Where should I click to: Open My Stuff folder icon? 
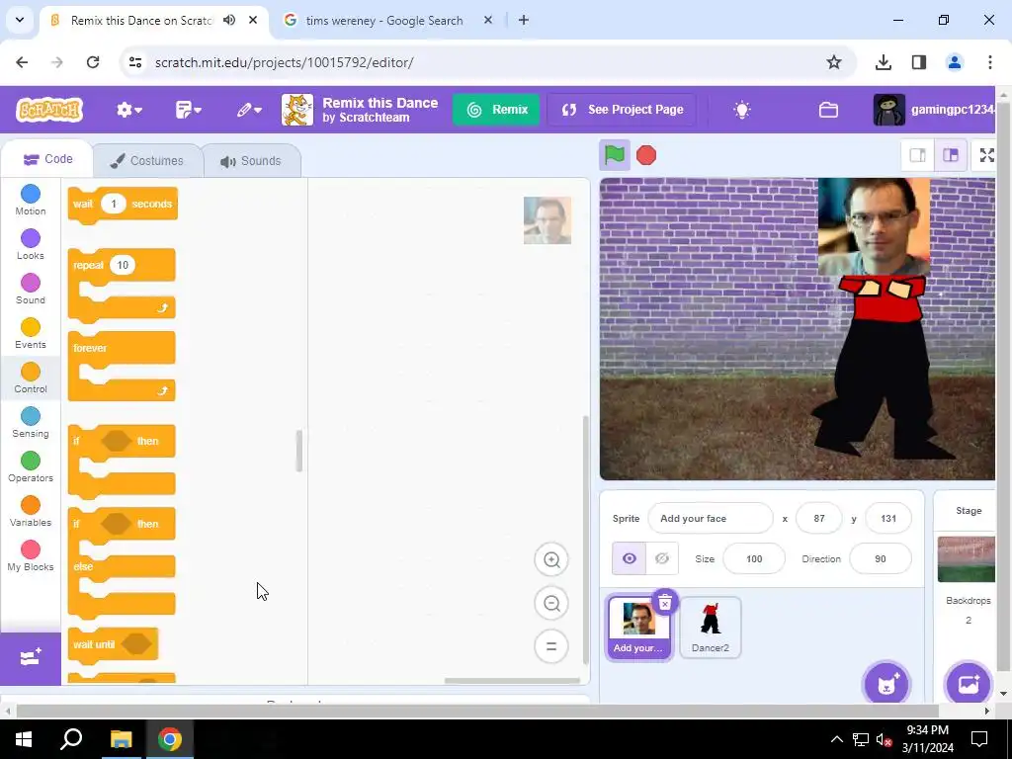(828, 110)
